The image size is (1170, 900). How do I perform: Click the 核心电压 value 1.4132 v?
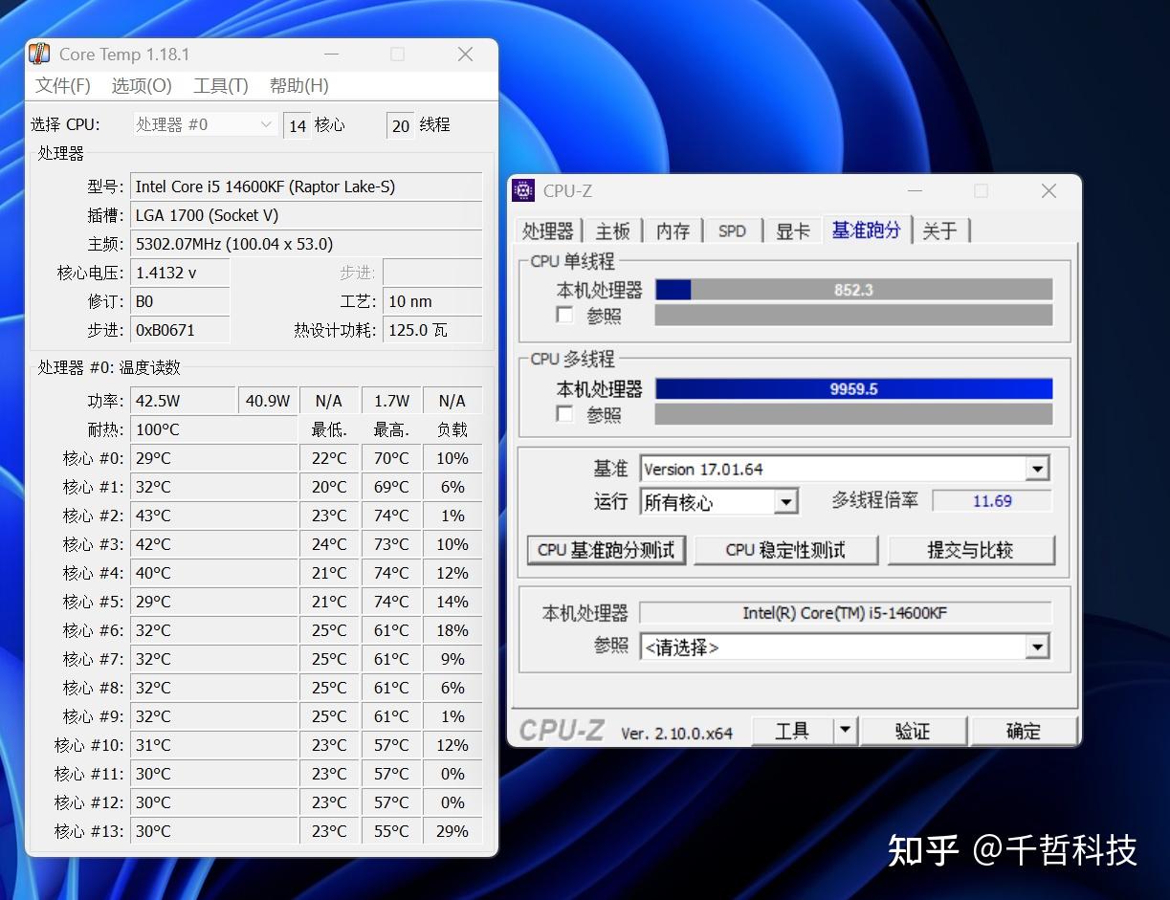[180, 273]
